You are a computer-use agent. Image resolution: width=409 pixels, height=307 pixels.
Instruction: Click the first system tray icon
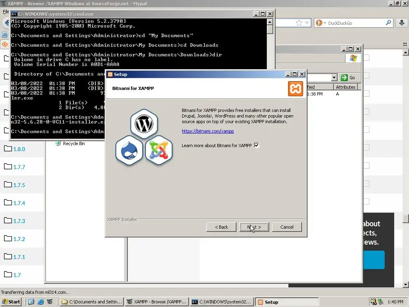tap(373, 302)
